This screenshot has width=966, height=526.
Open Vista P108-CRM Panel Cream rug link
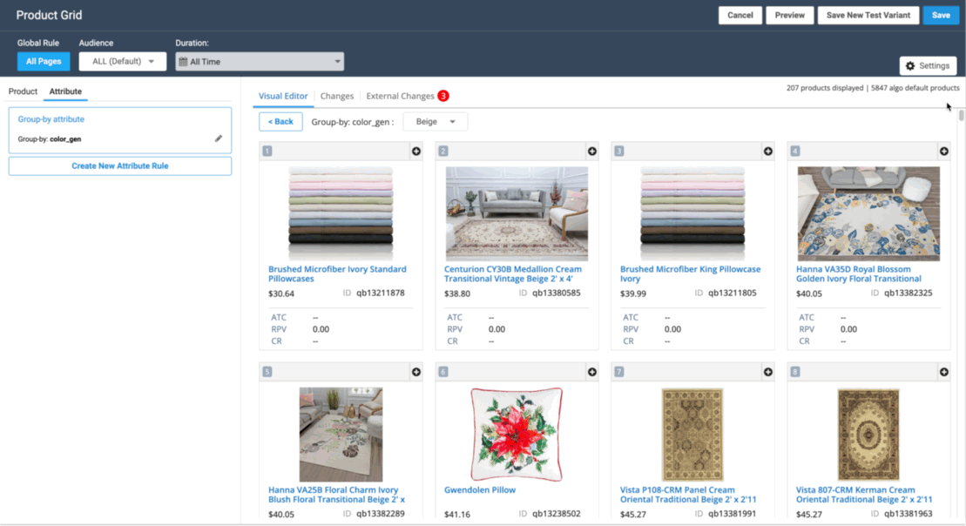pyautogui.click(x=688, y=495)
